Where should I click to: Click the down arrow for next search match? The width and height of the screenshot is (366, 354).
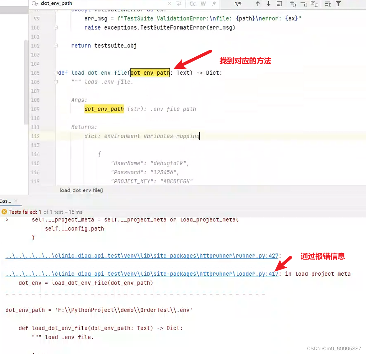pyautogui.click(x=268, y=4)
